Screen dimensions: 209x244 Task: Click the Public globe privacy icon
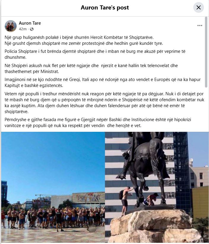[32, 29]
